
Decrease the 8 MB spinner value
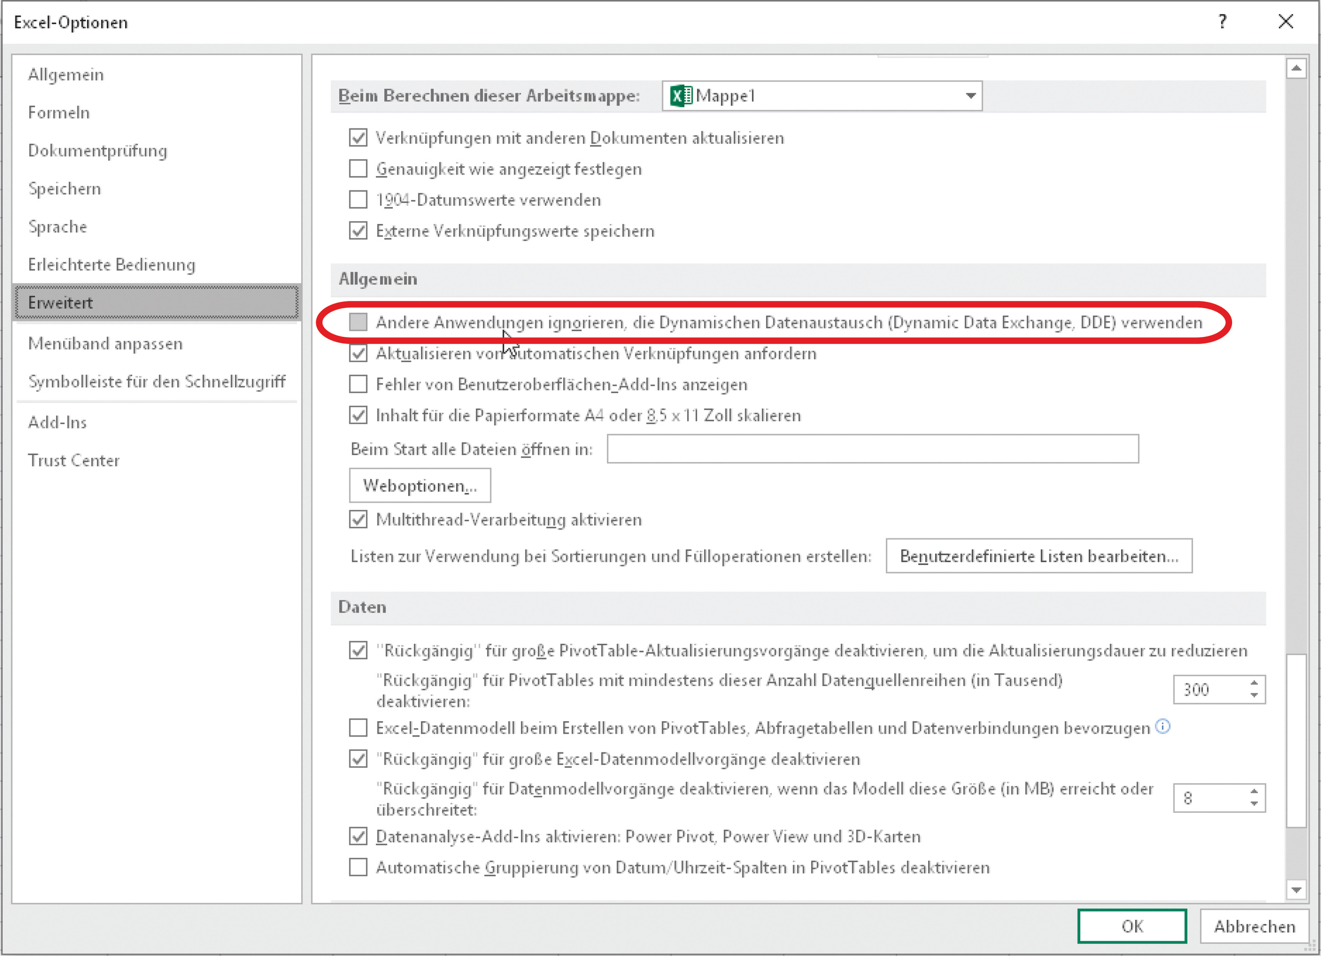(x=1254, y=804)
